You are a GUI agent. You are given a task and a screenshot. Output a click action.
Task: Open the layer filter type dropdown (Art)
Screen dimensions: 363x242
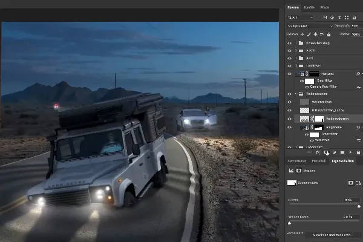pyautogui.click(x=301, y=18)
